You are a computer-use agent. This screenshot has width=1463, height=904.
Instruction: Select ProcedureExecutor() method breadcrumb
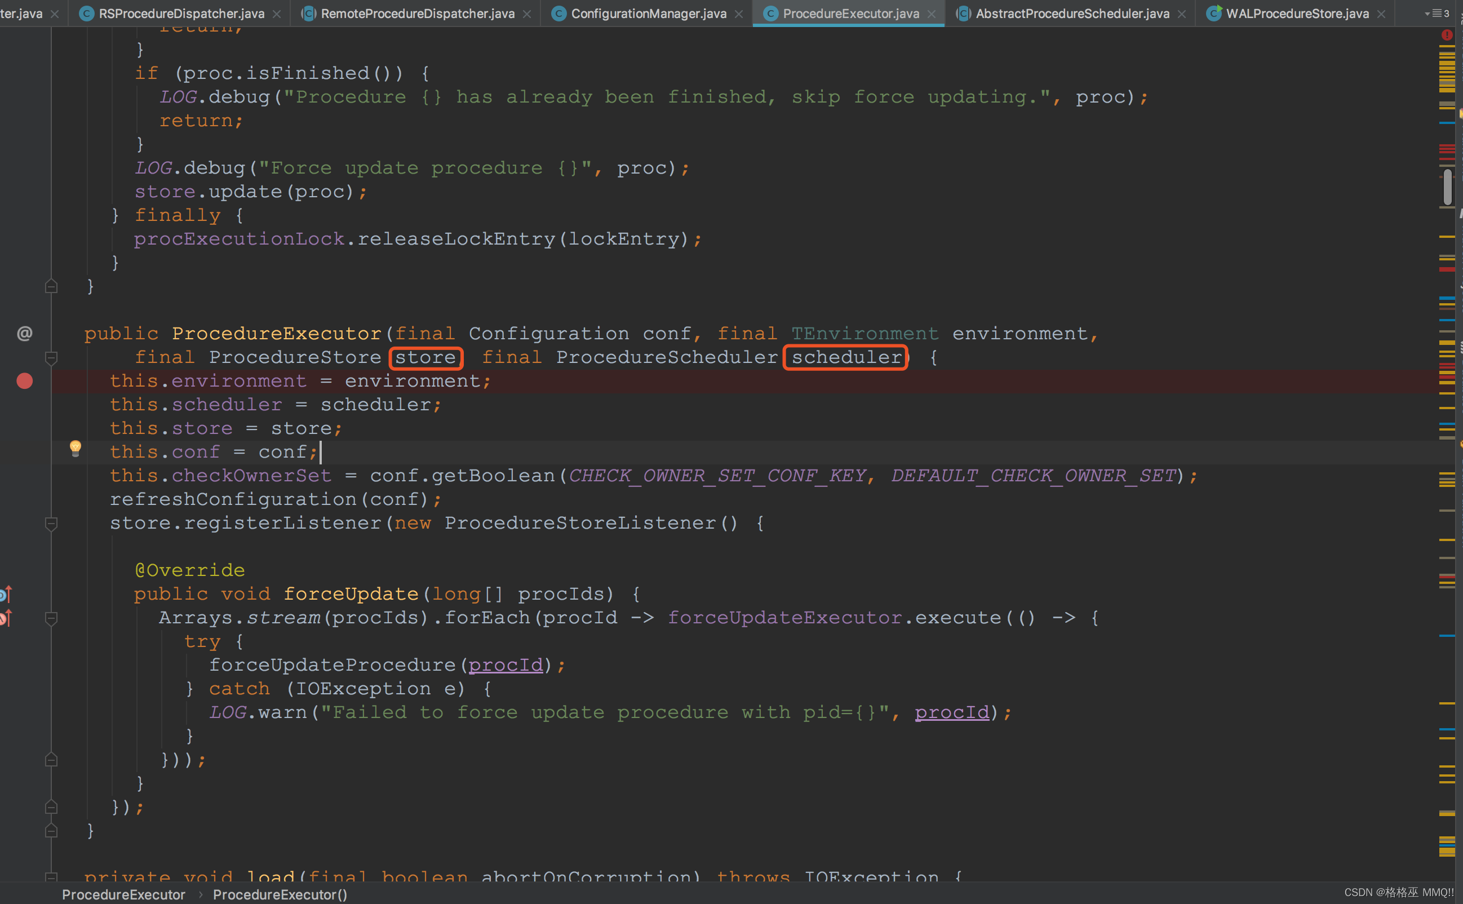click(281, 894)
